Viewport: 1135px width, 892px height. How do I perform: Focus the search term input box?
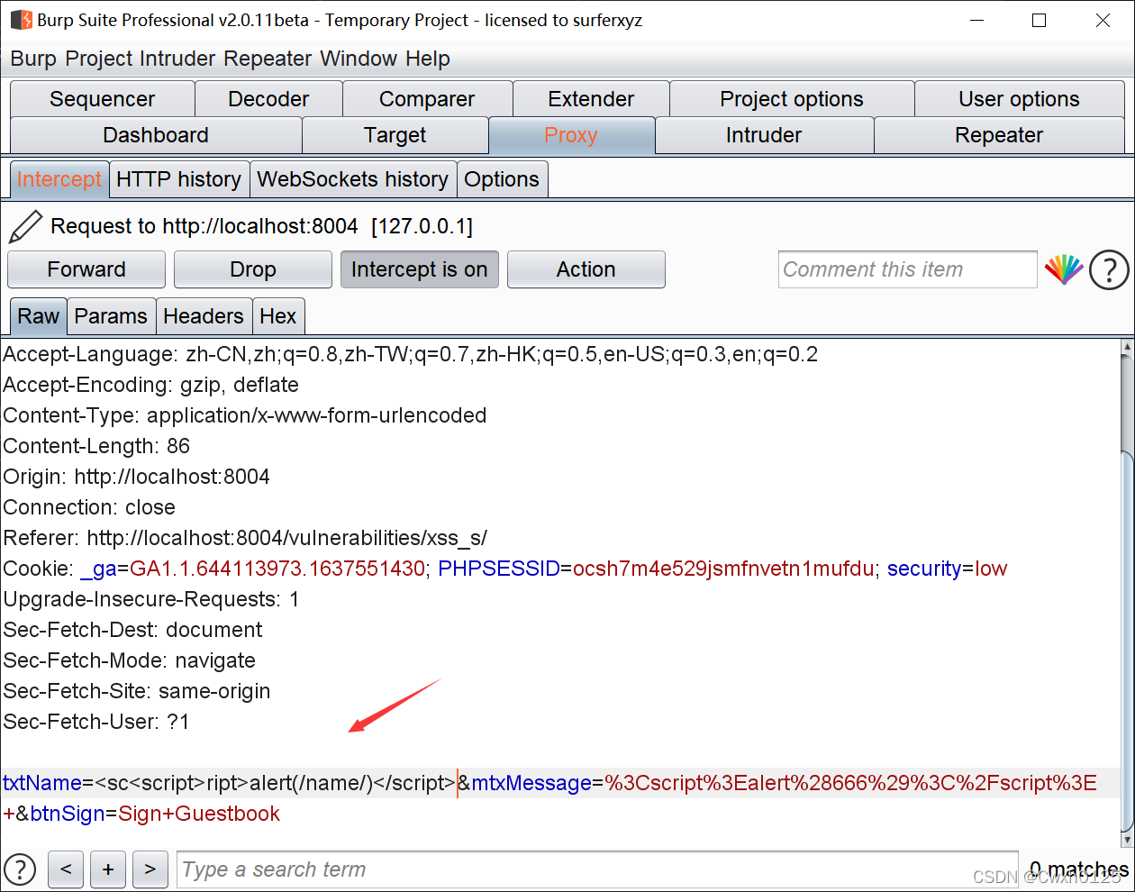(597, 869)
